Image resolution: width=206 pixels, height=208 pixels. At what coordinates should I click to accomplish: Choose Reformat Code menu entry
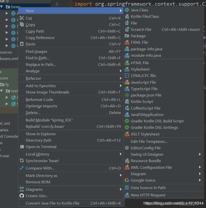point(70,100)
